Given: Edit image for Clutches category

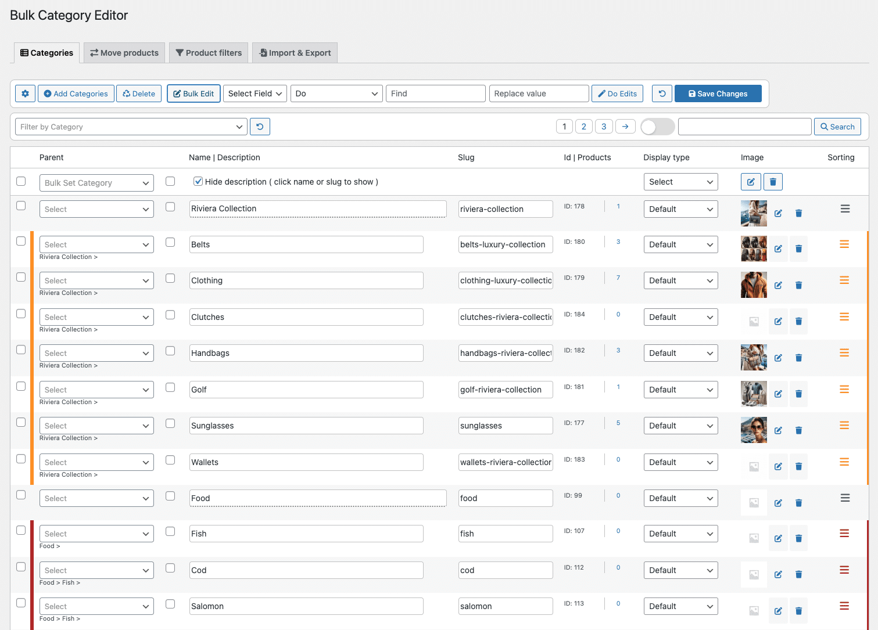Looking at the screenshot, I should pos(778,321).
